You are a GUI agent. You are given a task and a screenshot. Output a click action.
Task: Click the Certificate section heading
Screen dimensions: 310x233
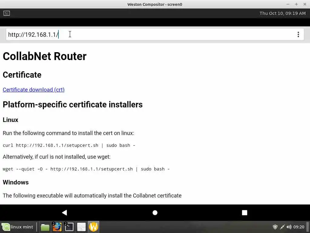22,75
